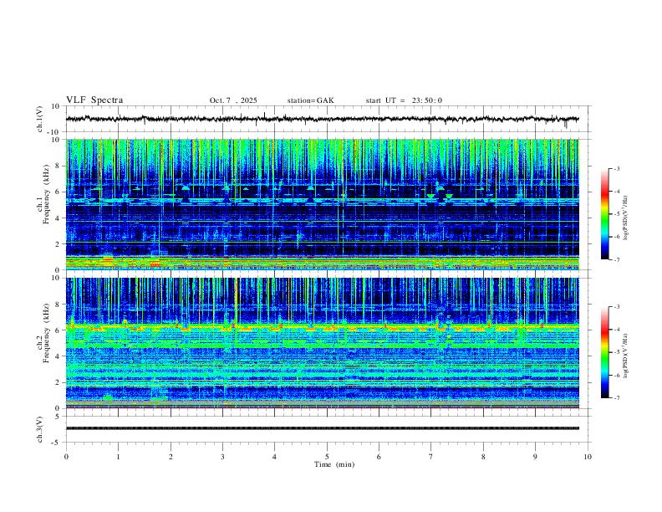
Task: Click the "-5" tick on upper color bar
Action: pyautogui.click(x=617, y=214)
